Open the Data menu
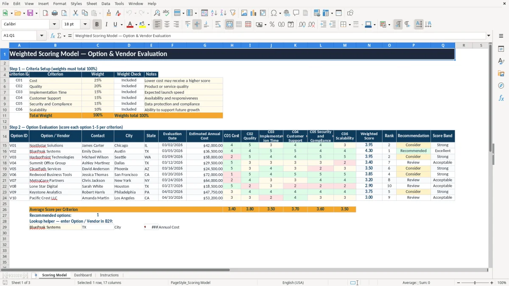The width and height of the screenshot is (509, 286). pos(106,3)
